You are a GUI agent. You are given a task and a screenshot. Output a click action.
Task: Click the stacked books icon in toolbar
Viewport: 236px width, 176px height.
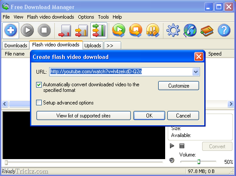207,31
